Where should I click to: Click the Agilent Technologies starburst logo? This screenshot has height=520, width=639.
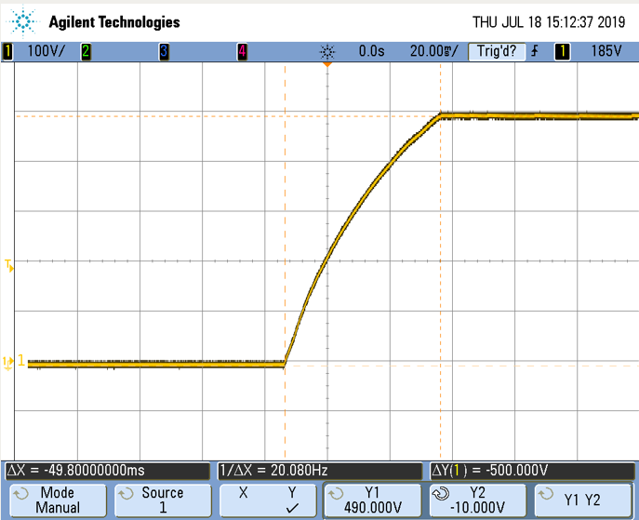point(23,20)
